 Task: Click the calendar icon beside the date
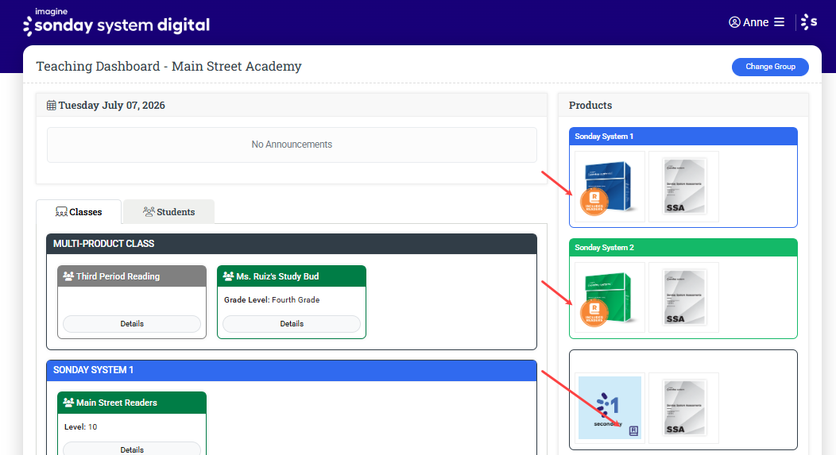(x=51, y=105)
